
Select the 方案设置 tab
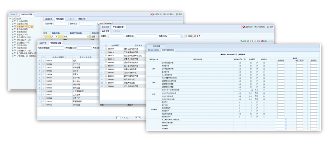point(105,31)
